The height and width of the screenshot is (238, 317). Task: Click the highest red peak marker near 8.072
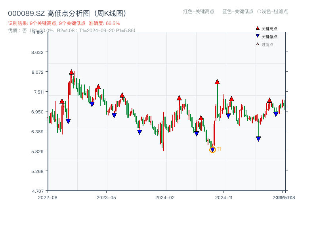71,72
